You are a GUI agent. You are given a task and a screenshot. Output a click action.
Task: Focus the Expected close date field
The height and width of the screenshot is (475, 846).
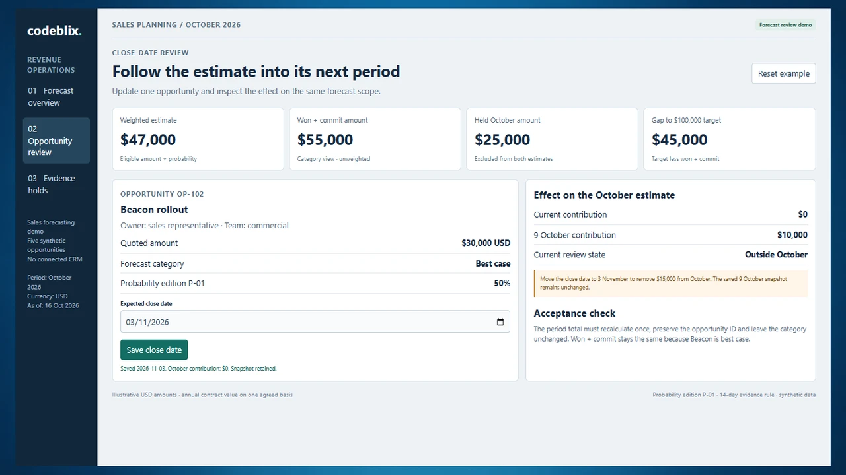tap(315, 322)
